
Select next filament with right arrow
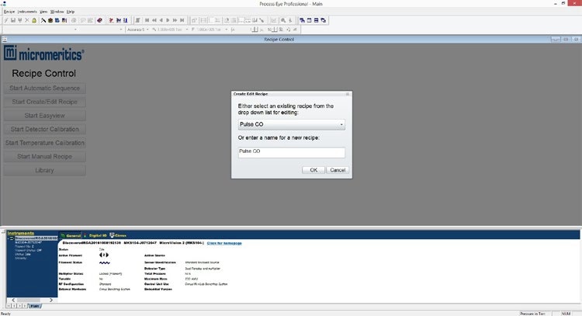[107, 255]
